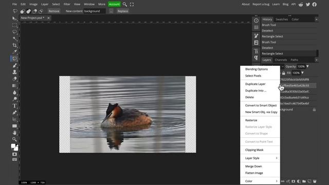Open the search magnifier in menu bar

pyautogui.click(x=125, y=4)
